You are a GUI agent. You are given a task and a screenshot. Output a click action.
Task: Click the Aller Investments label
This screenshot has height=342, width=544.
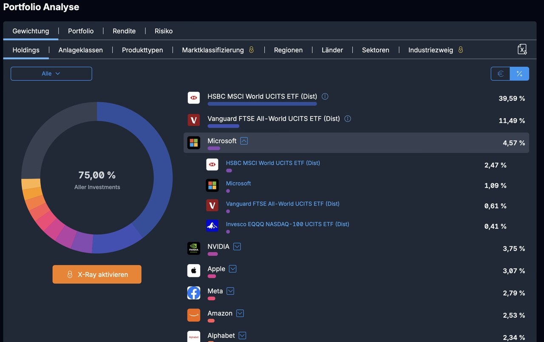97,187
